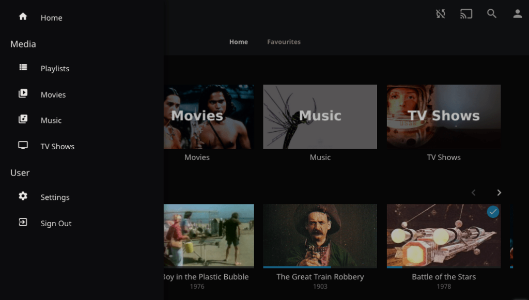Switch to the Favourites tab

tap(284, 42)
